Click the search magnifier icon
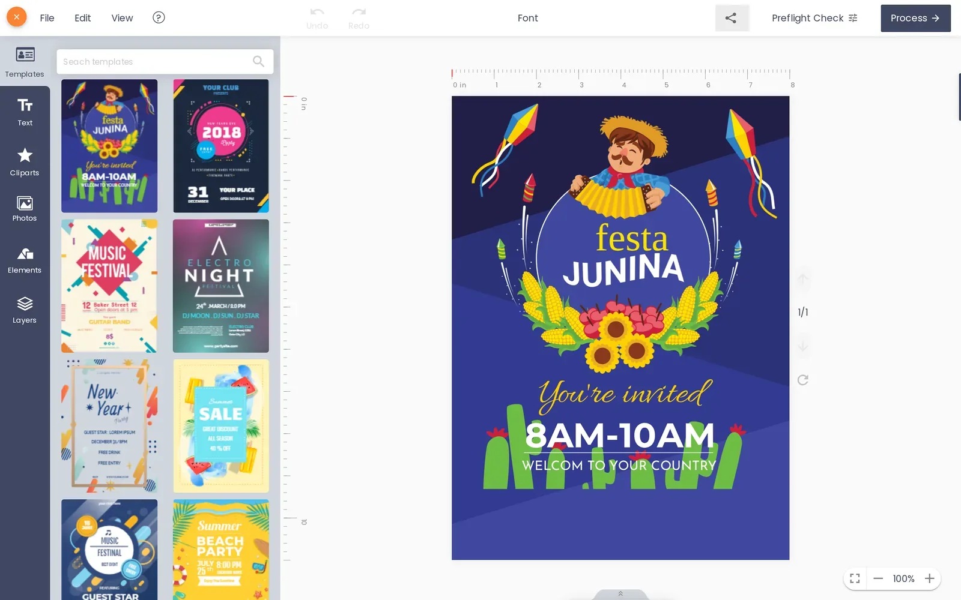The height and width of the screenshot is (600, 961). coord(258,61)
